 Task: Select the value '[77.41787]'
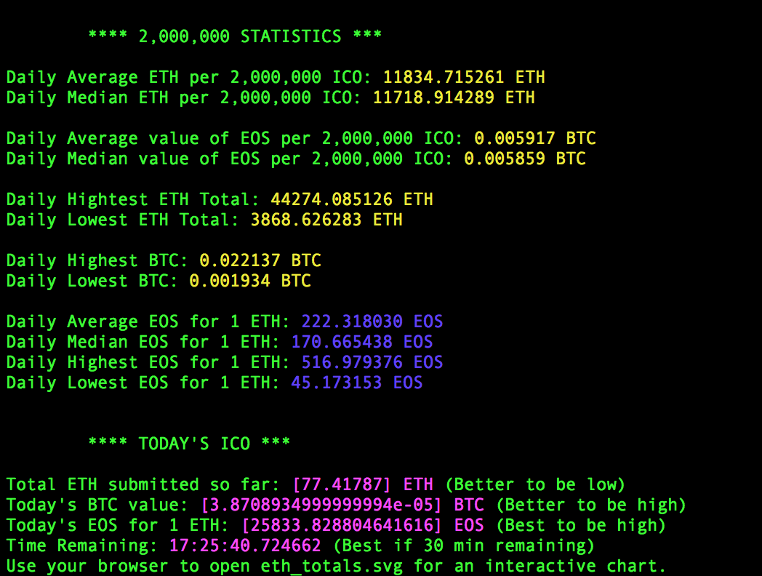(x=342, y=484)
